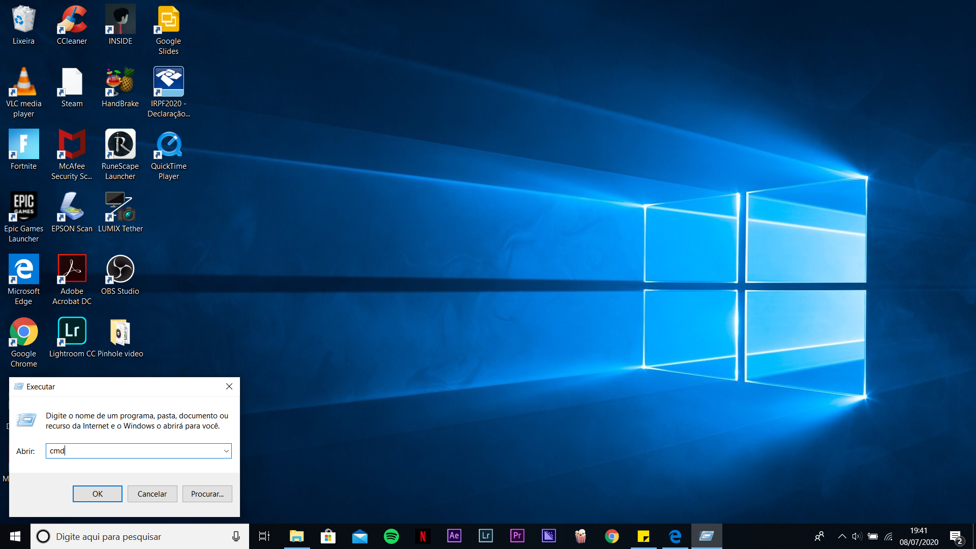Select the Fortnite desktop shortcut
The image size is (976, 549).
coord(23,150)
